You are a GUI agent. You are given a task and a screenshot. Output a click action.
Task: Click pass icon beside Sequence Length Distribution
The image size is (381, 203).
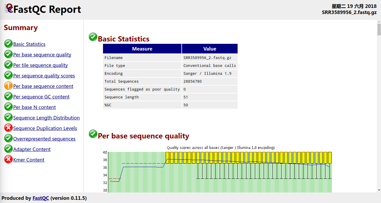pyautogui.click(x=8, y=117)
